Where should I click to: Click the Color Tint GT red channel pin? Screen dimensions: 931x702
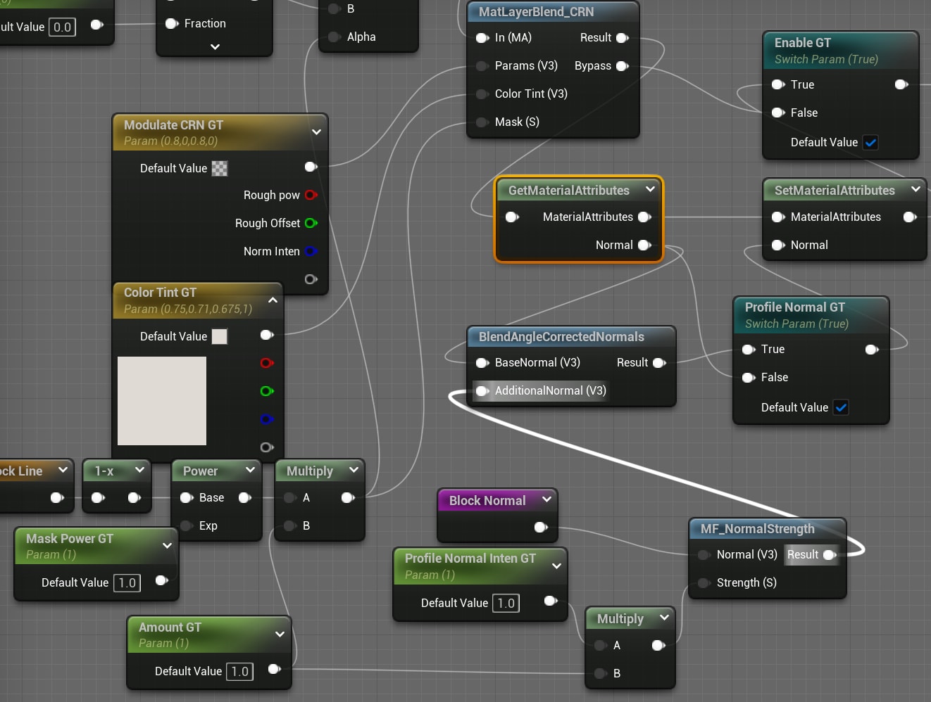pyautogui.click(x=267, y=363)
